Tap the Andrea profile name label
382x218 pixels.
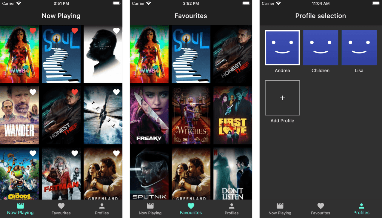(282, 70)
